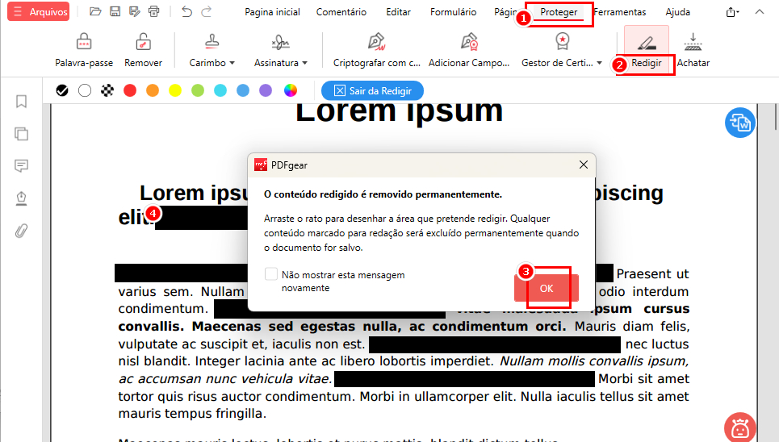Switch to the Comentário tab
Viewport: 779px width, 442px height.
[x=341, y=12]
